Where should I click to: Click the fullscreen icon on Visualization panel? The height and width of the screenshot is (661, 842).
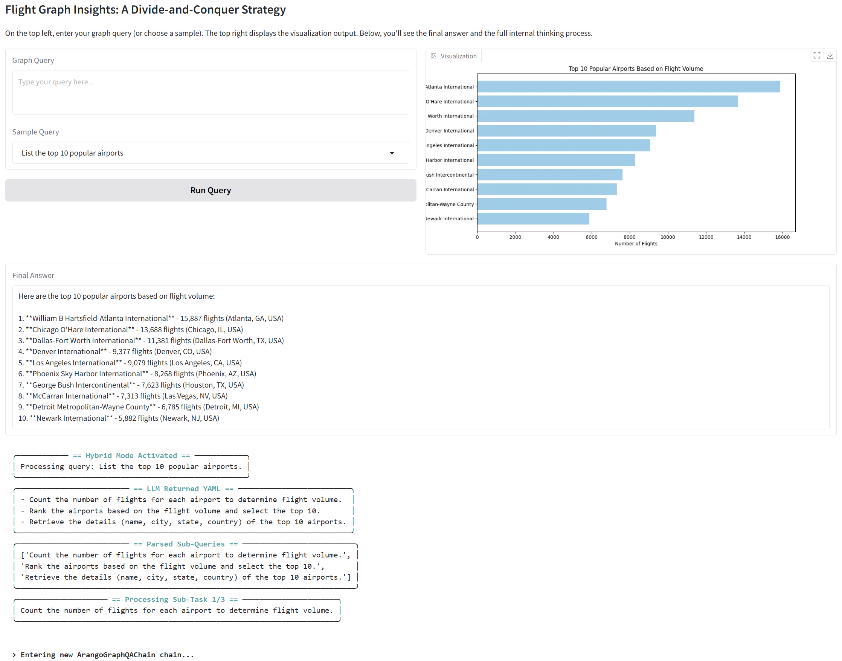pyautogui.click(x=816, y=55)
